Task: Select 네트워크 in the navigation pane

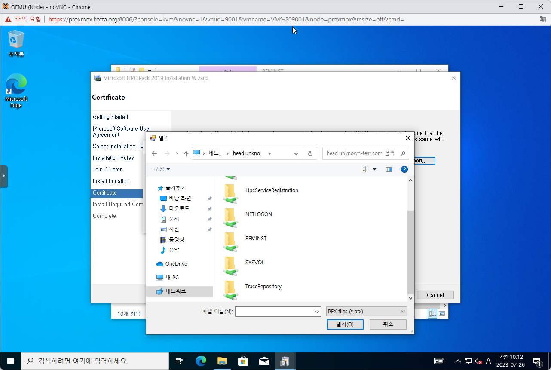Action: [176, 291]
